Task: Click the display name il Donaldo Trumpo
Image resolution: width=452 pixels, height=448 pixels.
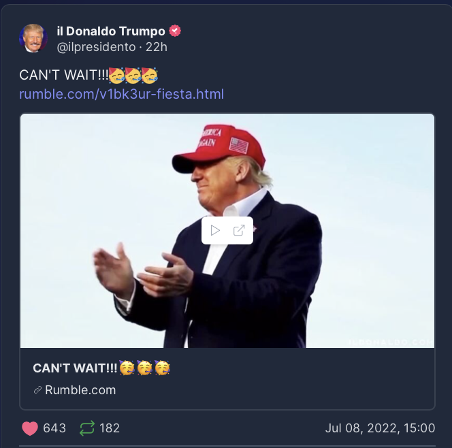Action: click(111, 31)
